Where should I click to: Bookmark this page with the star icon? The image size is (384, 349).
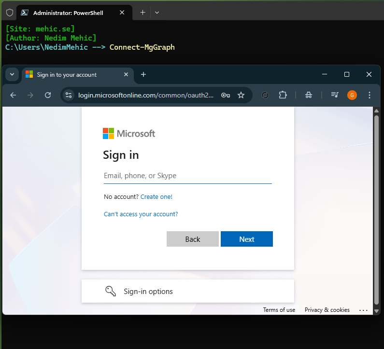(241, 95)
